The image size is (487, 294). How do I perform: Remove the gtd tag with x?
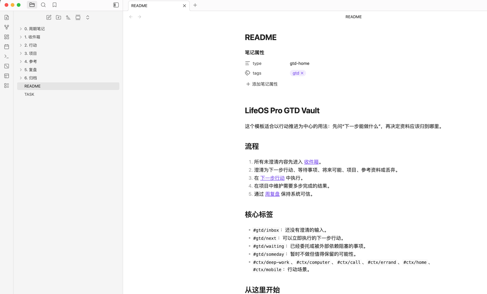pos(302,73)
